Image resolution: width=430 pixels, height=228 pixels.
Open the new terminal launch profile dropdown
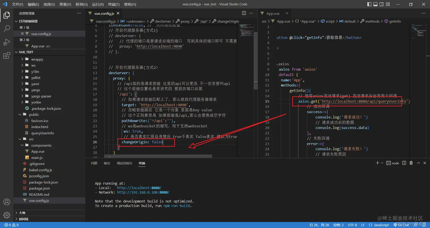click(x=382, y=163)
